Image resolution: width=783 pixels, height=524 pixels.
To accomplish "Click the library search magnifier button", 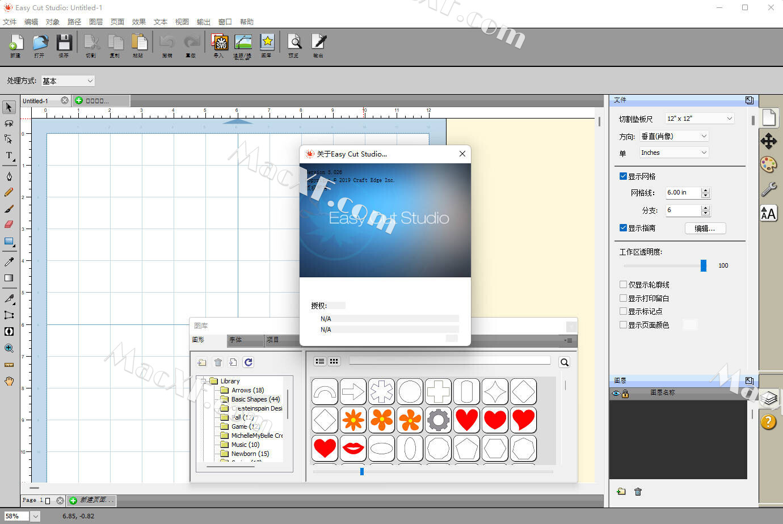I will pos(565,362).
